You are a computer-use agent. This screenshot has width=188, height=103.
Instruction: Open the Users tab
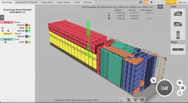click(77, 2)
